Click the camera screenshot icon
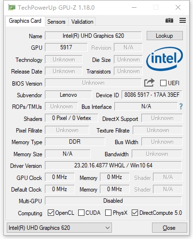This screenshot has width=193, height=239. click(x=169, y=20)
